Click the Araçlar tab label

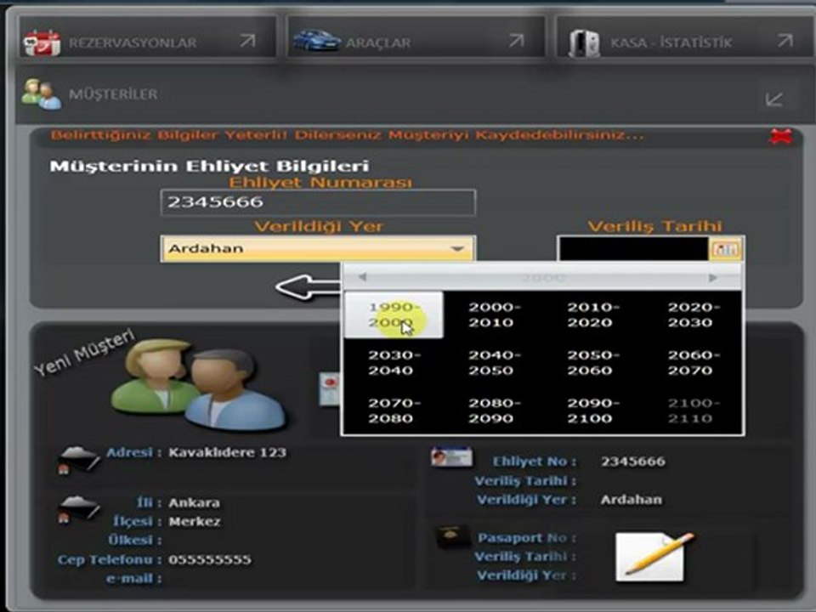coord(378,42)
